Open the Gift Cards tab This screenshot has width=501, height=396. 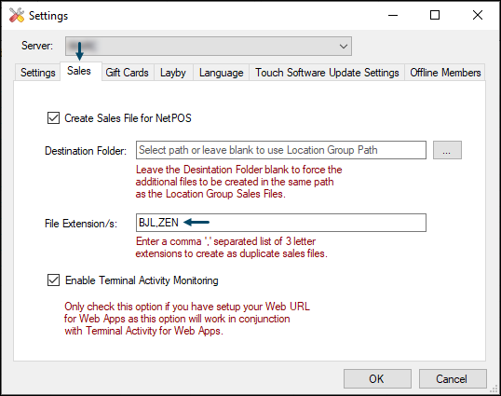coord(128,73)
